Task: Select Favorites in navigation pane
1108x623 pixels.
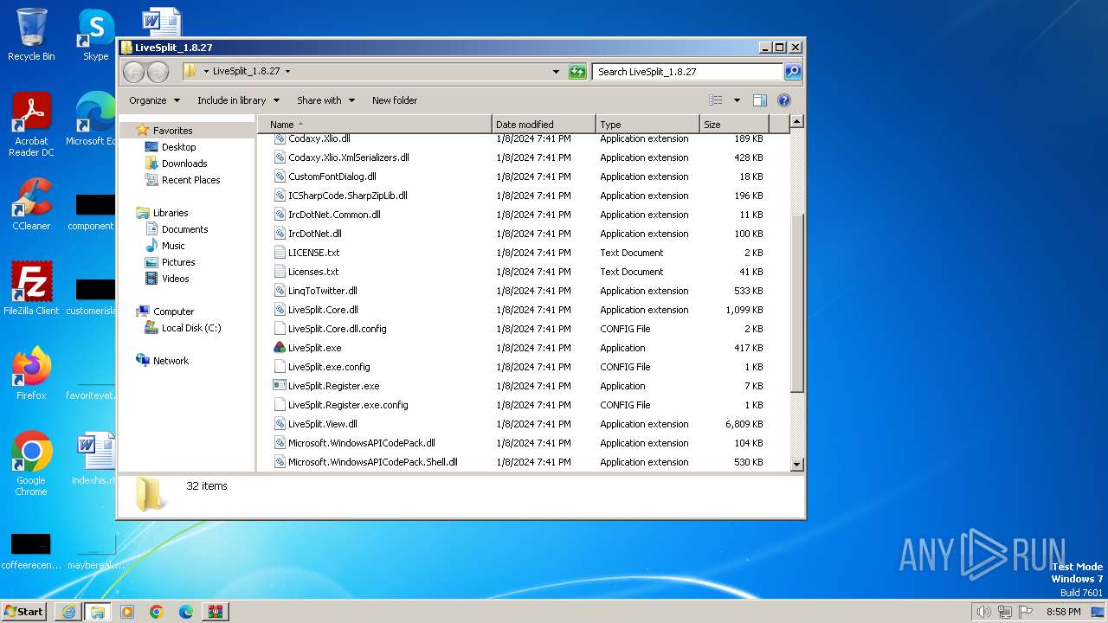Action: (x=173, y=131)
